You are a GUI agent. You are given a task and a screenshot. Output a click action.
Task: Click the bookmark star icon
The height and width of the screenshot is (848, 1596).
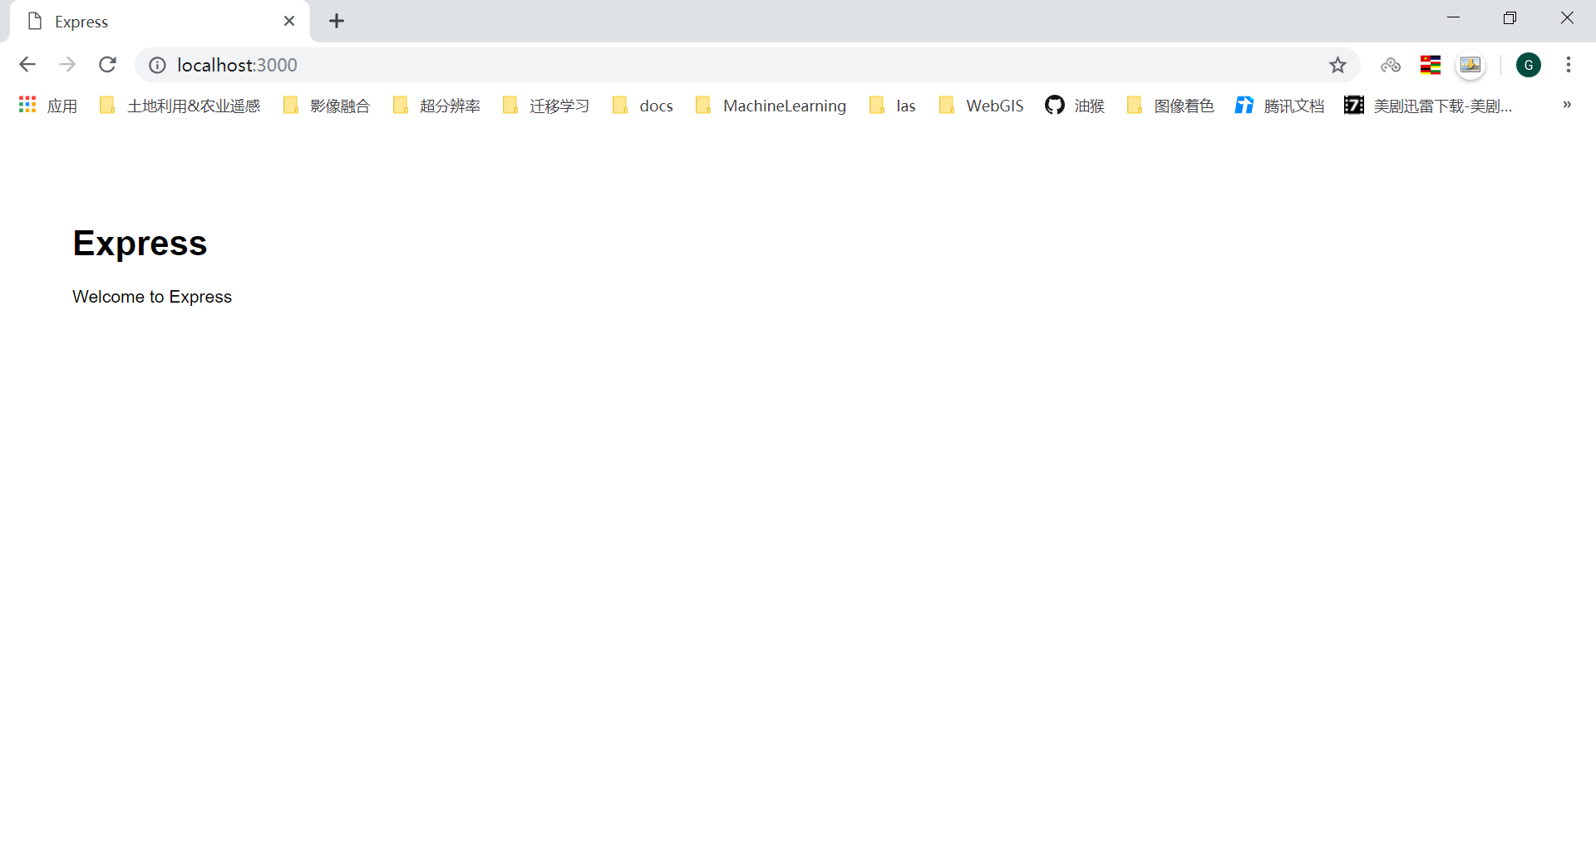[x=1338, y=65]
